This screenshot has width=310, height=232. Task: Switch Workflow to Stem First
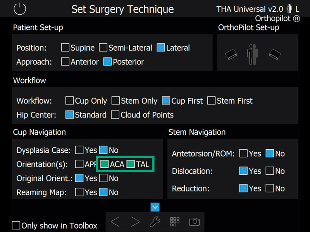coord(212,101)
